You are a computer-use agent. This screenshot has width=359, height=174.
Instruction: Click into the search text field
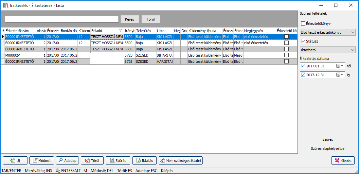[x=62, y=19]
